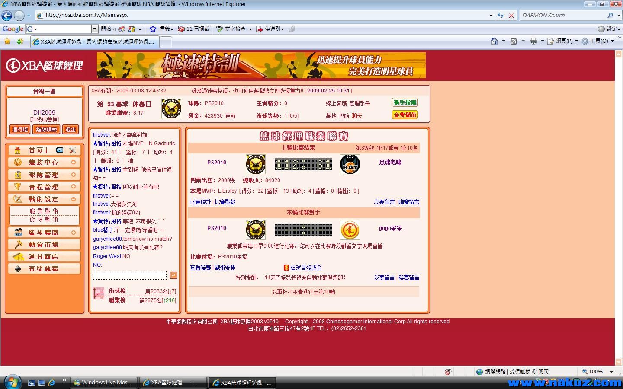The width and height of the screenshot is (623, 389).
Task: Open the mail envelope icon in sidebar
Action: coord(60,150)
